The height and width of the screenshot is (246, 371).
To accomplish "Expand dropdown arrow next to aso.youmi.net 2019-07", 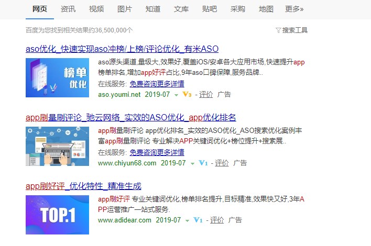I will [x=176, y=95].
